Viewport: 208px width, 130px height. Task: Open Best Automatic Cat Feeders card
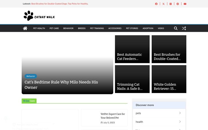click(132, 49)
